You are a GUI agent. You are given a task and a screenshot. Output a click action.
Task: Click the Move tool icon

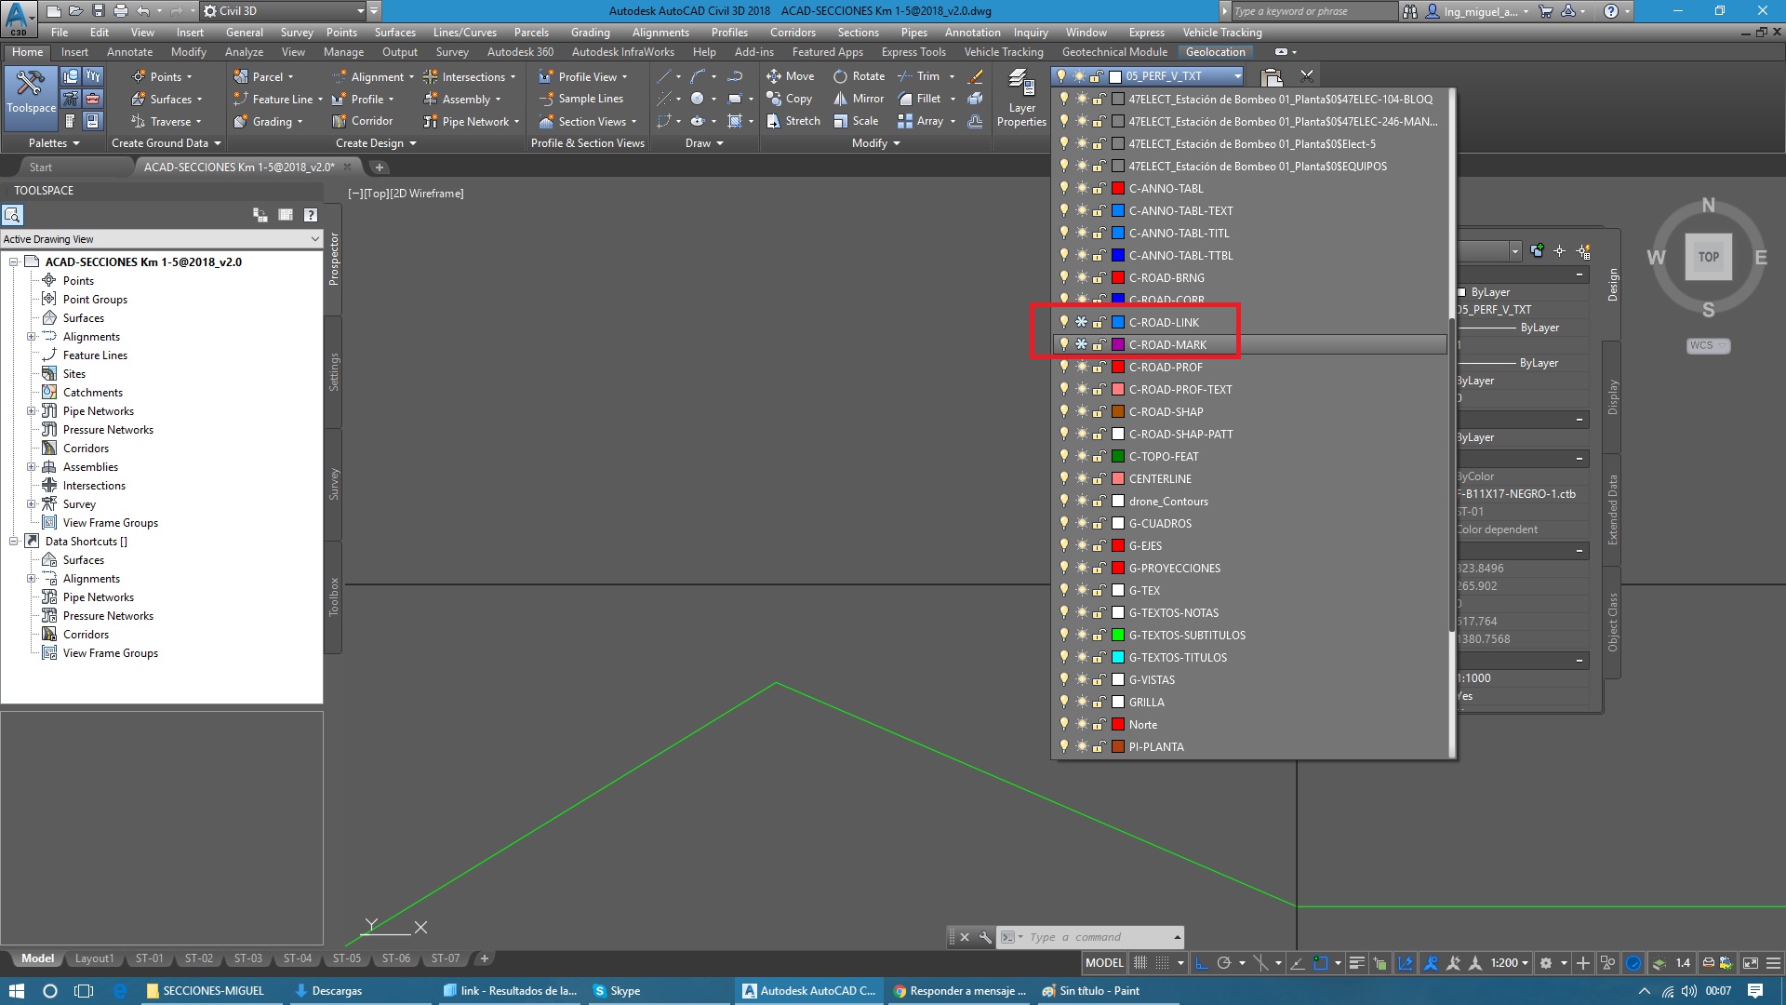pos(774,76)
